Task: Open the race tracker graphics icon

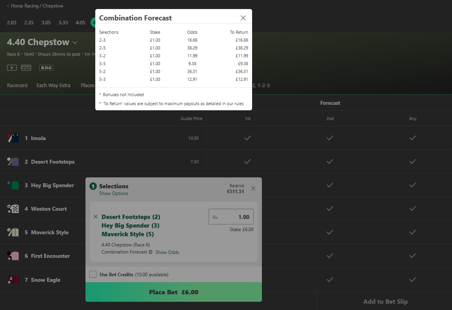Action: 25,67
